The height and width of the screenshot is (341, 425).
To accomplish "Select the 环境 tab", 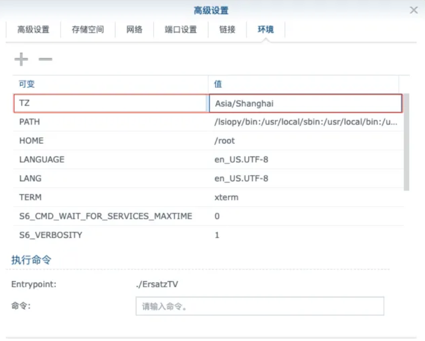I will 265,29.
